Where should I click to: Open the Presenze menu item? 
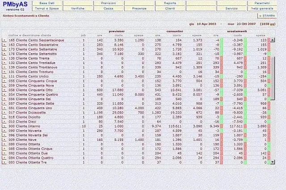click(x=139, y=8)
